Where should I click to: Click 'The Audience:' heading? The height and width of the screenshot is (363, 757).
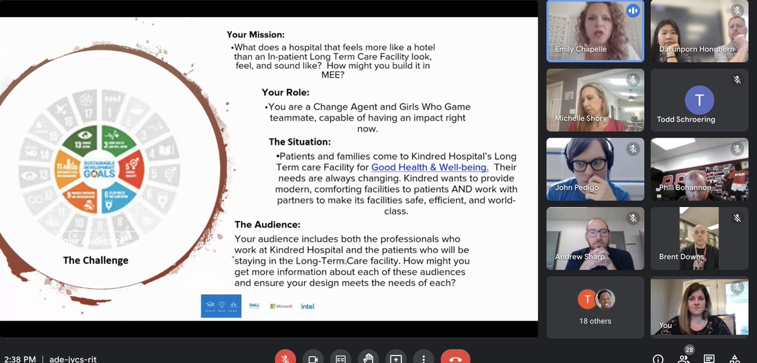coord(267,224)
